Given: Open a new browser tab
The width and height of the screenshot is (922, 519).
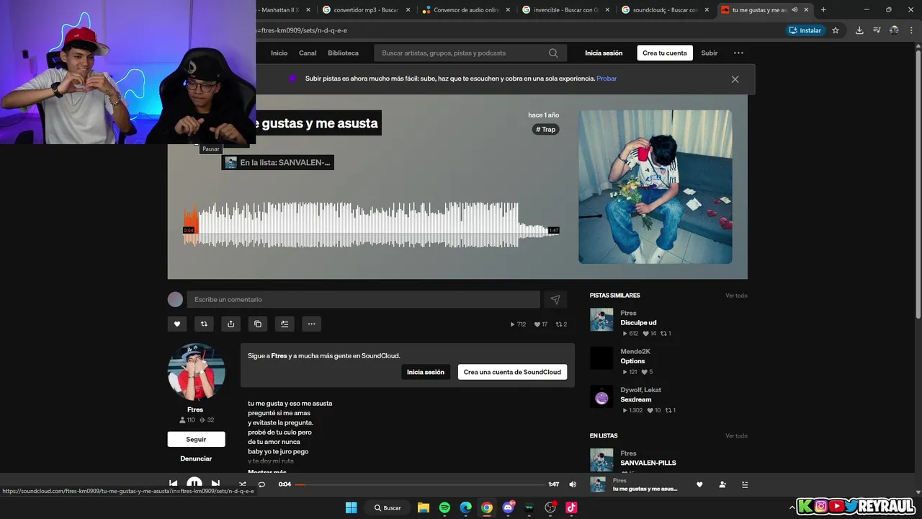Looking at the screenshot, I should click(823, 9).
